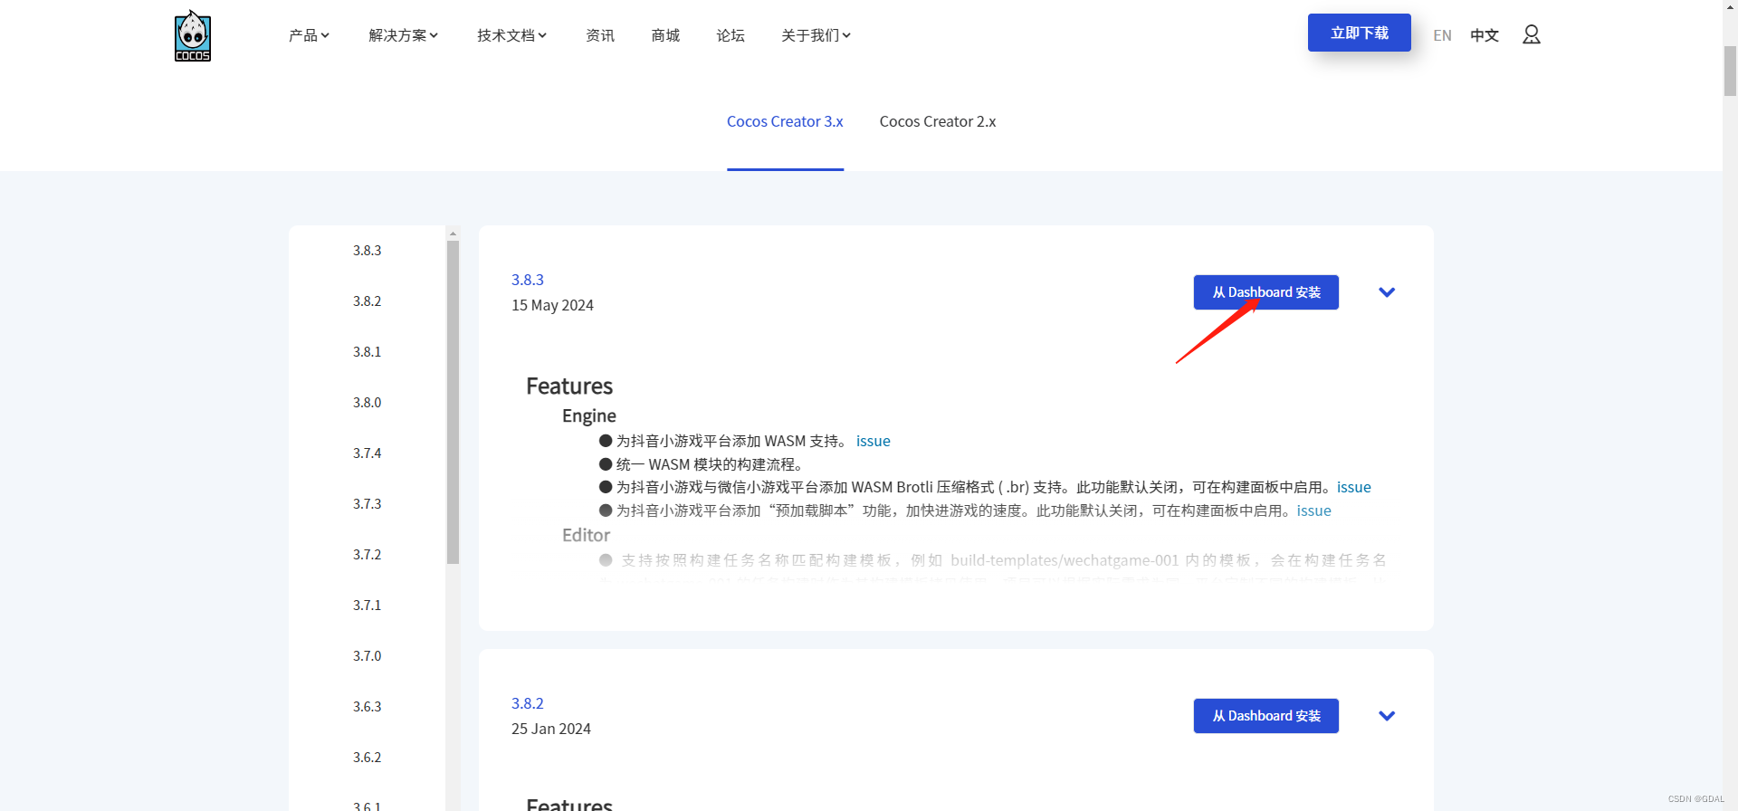Select version 3.7.0 in sidebar list
Screen dimensions: 1738x811
point(367,656)
